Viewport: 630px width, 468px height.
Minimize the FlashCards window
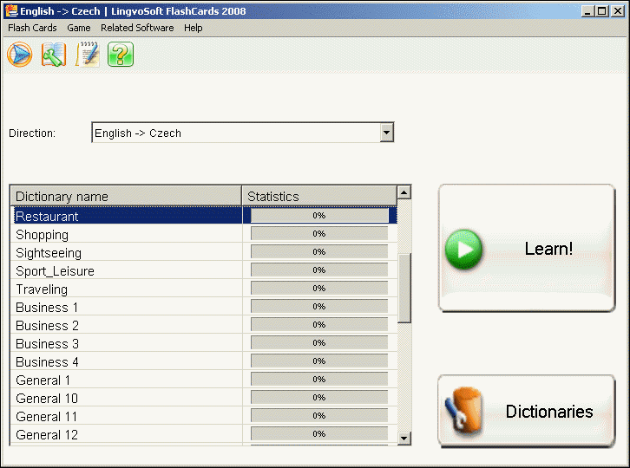[x=587, y=11]
